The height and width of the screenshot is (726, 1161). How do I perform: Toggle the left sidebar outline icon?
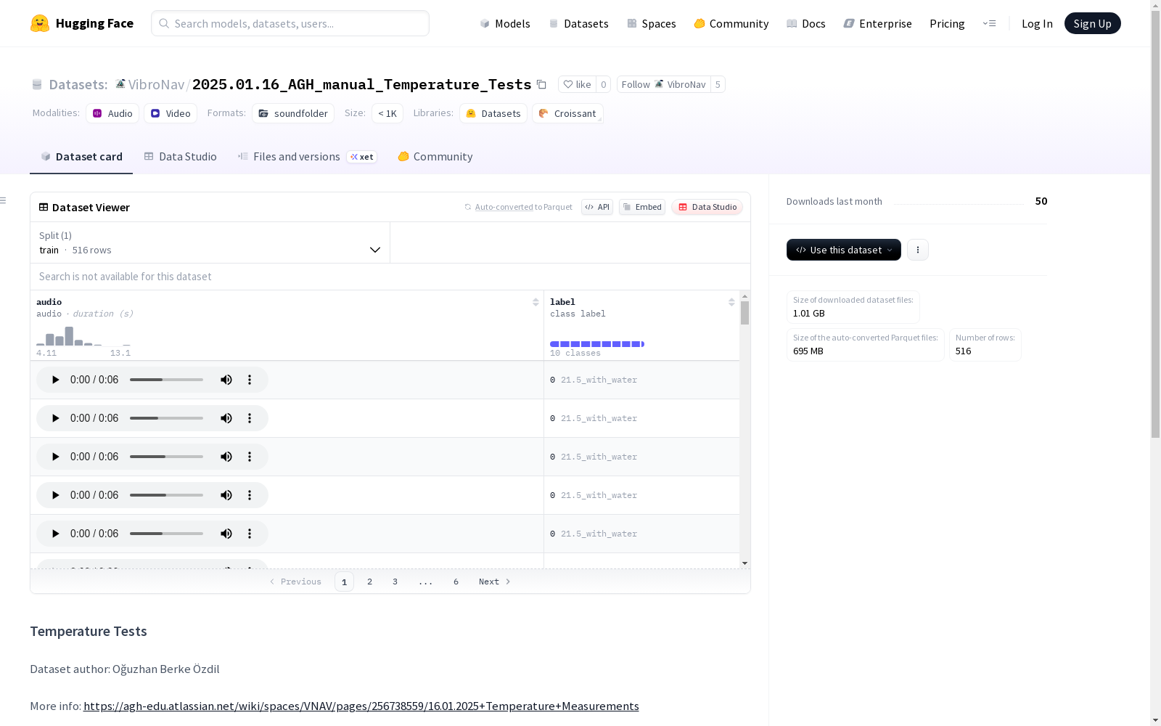tap(4, 200)
